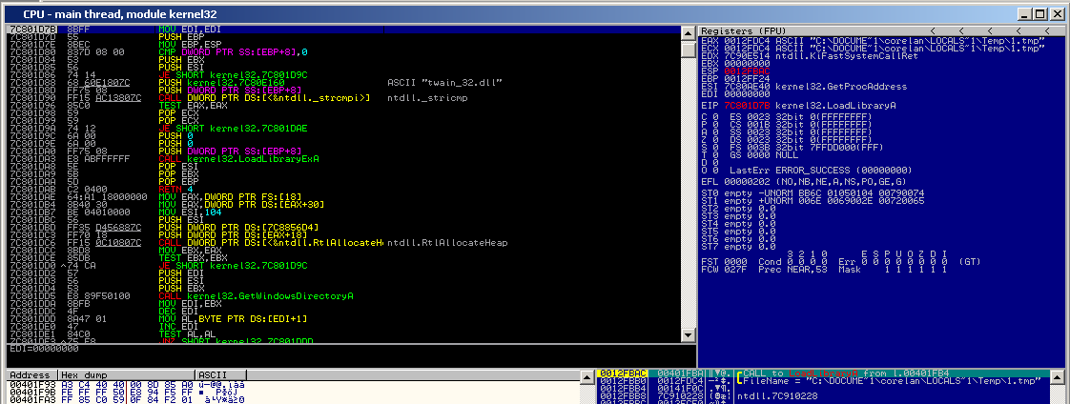Click the disassembly pane scroll-up arrow
Screen dimensions: 1070x404
coord(689,32)
